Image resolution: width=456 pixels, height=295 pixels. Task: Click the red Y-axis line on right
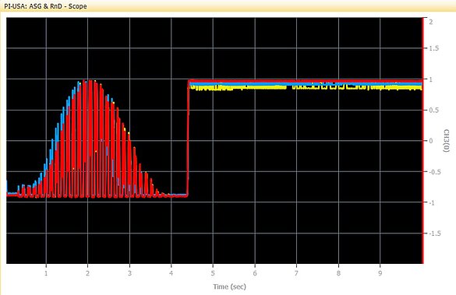[x=422, y=141]
